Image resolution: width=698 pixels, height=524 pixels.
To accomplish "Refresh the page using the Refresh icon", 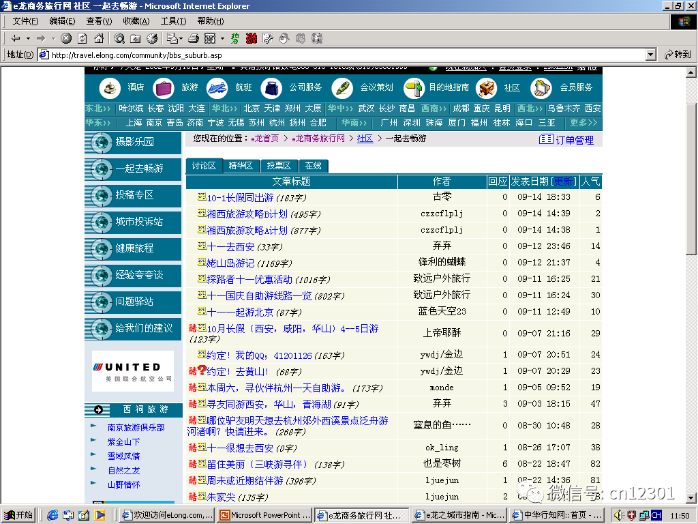I will click(82, 39).
